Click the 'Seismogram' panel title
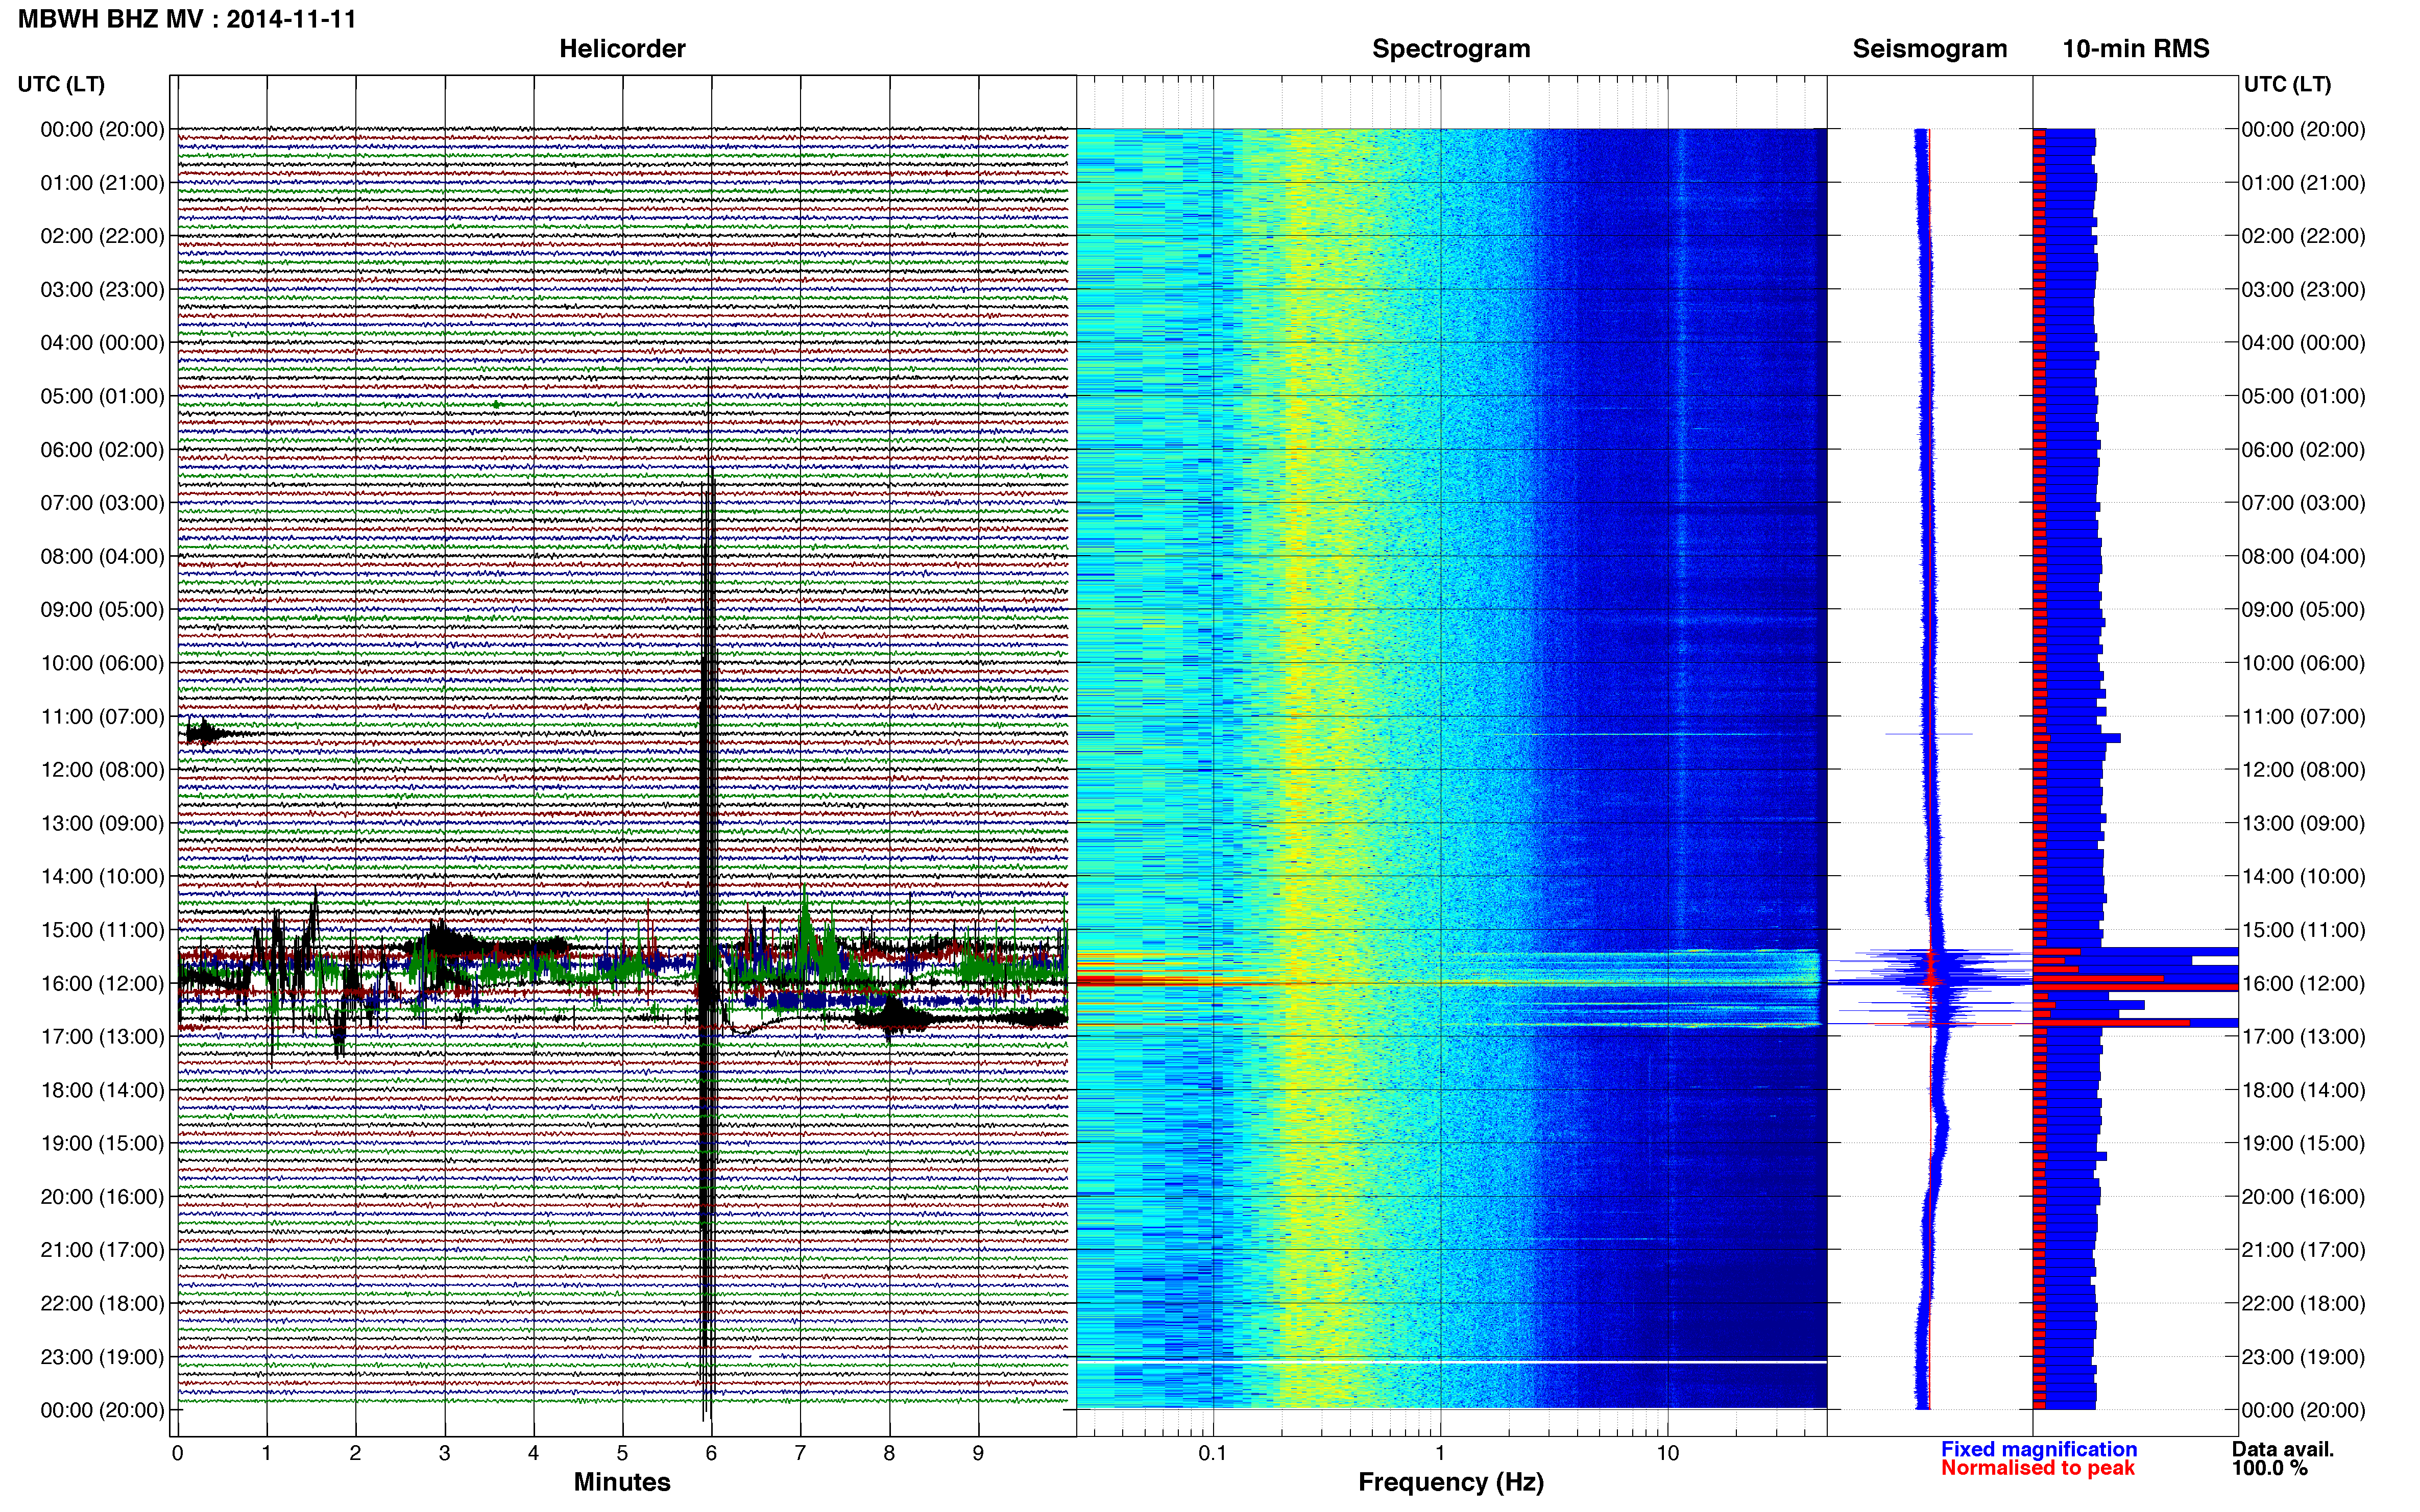The image size is (2420, 1512). click(x=1930, y=48)
